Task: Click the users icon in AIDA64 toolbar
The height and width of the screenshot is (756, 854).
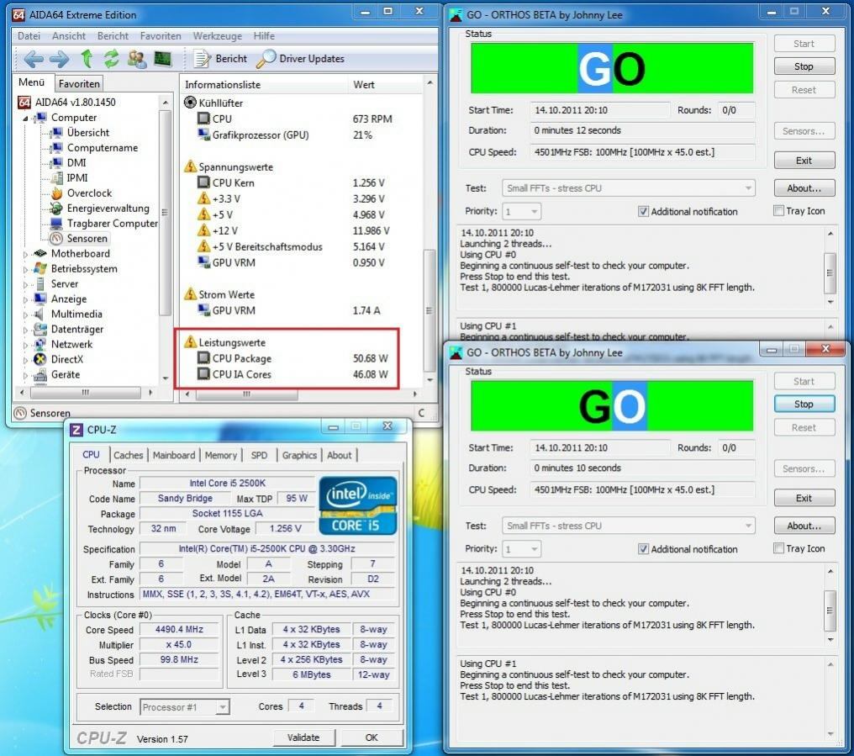Action: click(x=137, y=58)
